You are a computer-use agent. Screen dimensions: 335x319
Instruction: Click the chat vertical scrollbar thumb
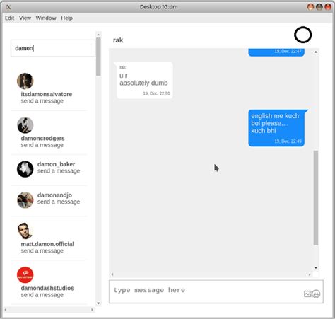316,198
